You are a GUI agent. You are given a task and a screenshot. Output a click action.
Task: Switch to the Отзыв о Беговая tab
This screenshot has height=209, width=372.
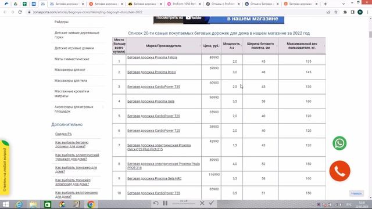[x=262, y=4]
